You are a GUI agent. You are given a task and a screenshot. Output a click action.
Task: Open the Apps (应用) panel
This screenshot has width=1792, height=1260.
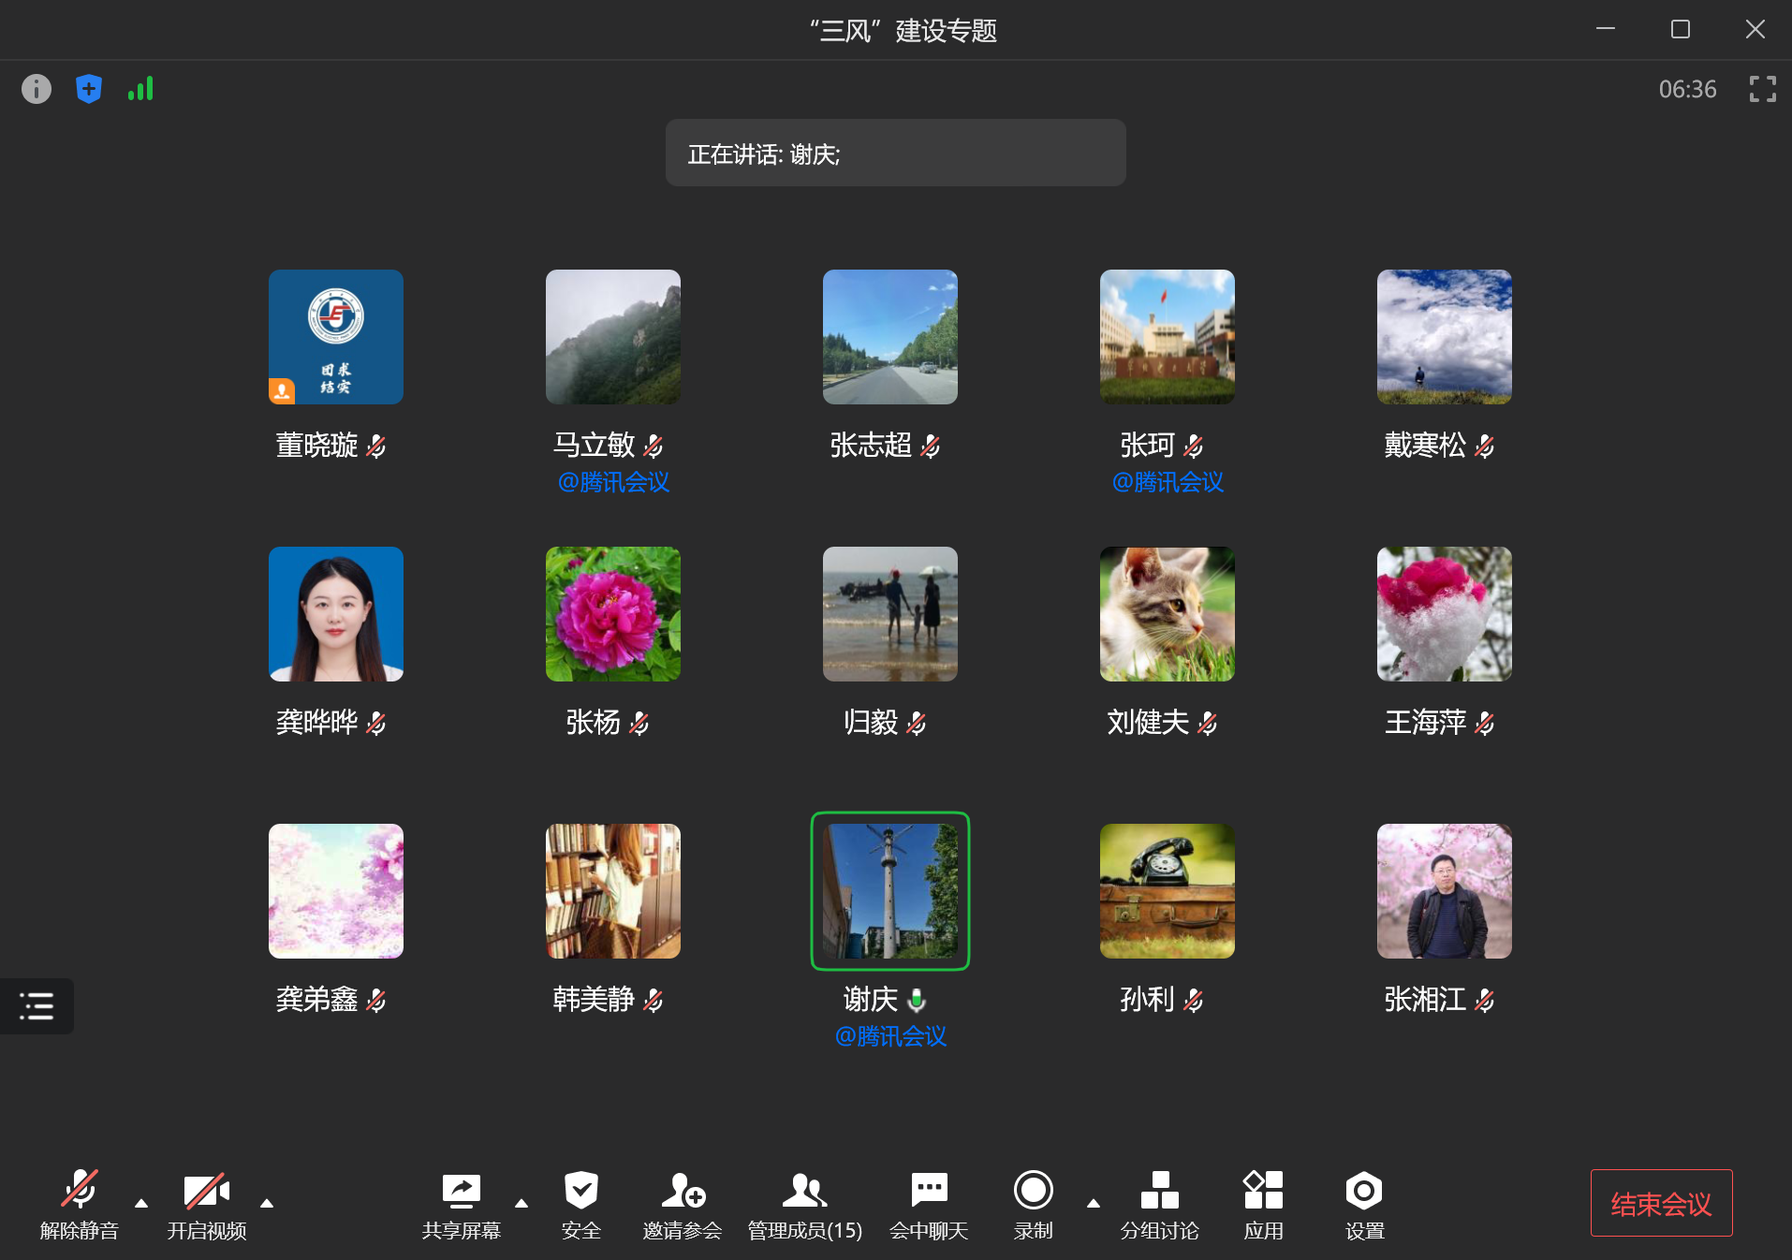click(x=1263, y=1204)
